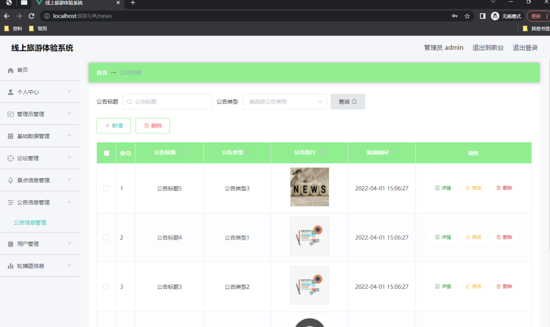550x327 pixels.
Task: Expand the 轮播图信息 sidebar menu
Action: click(x=40, y=266)
